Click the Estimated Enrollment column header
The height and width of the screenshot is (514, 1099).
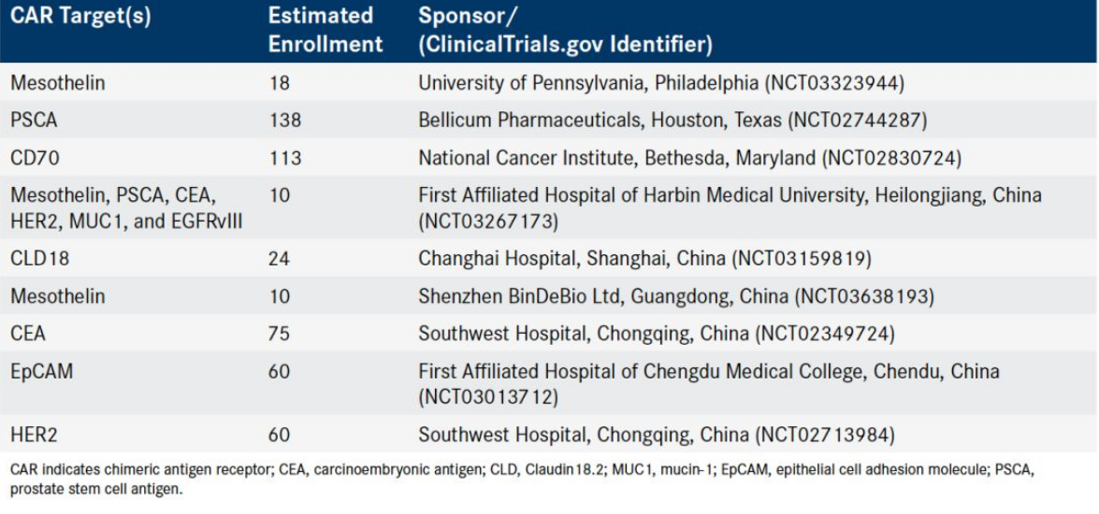pyautogui.click(x=325, y=30)
